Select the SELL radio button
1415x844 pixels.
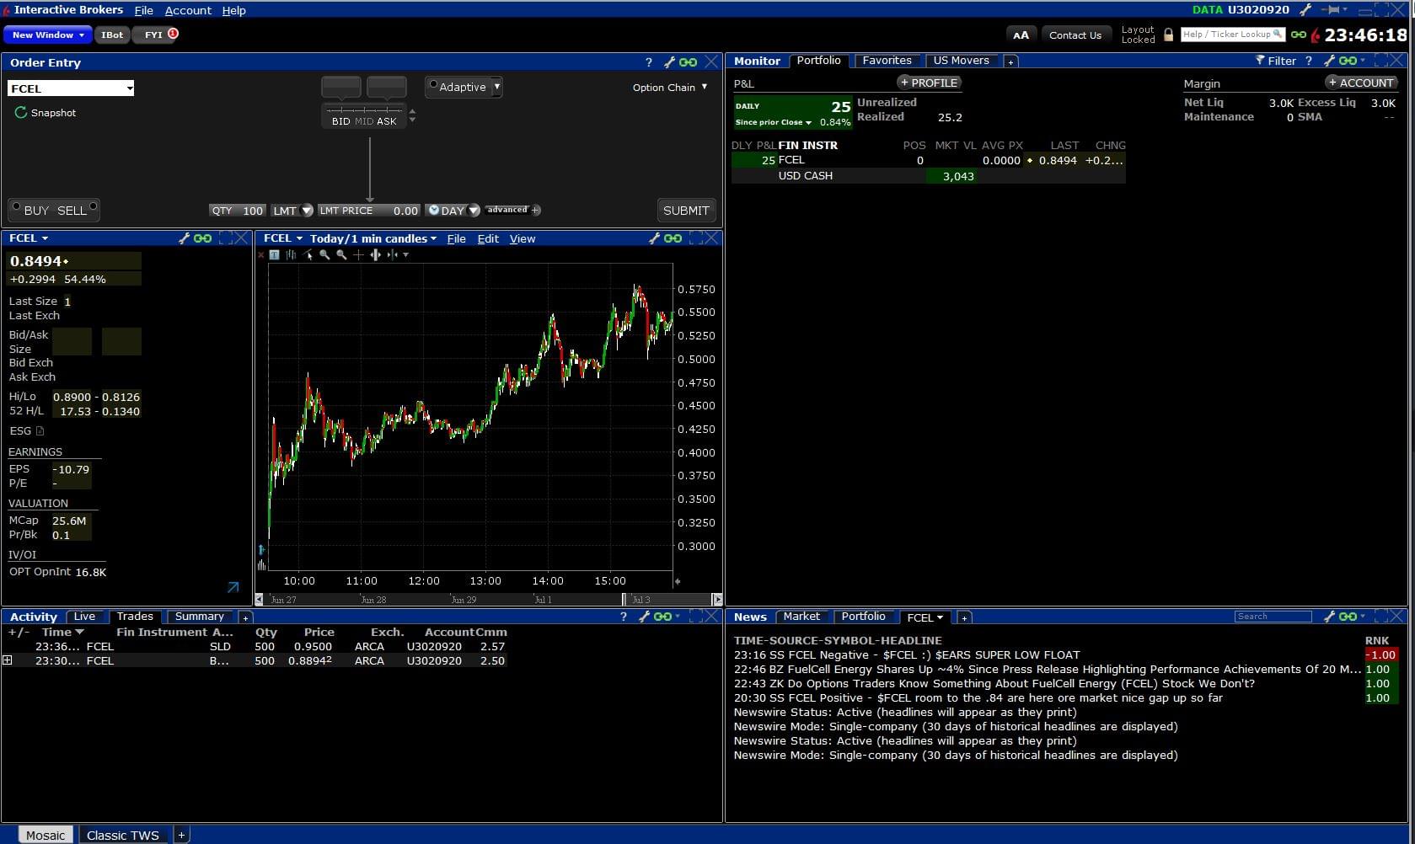click(93, 206)
